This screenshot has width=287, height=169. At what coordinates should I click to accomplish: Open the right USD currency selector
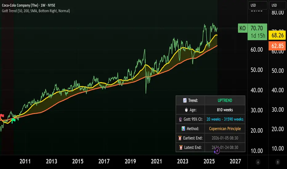pyautogui.click(x=278, y=5)
